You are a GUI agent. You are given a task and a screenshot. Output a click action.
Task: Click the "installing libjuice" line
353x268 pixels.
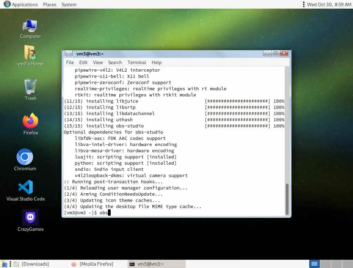click(x=174, y=101)
